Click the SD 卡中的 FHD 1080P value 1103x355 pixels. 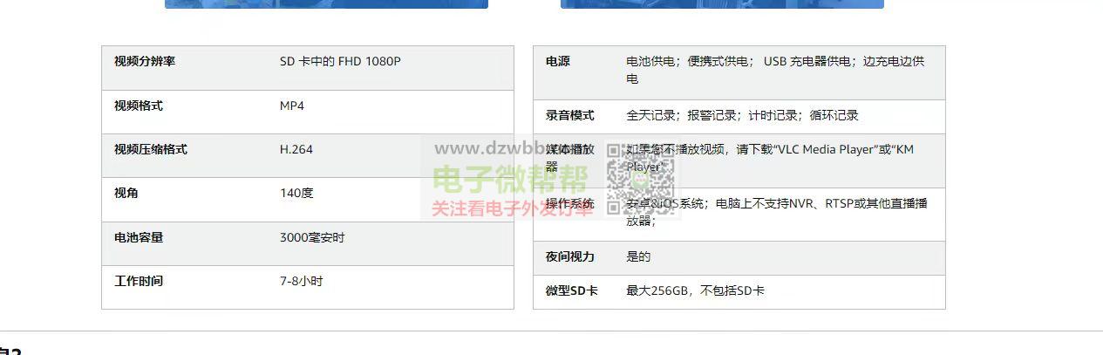340,62
